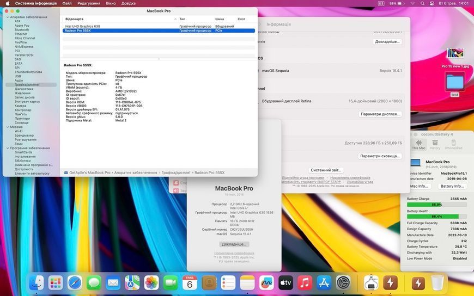Open the Mail app in Dock
The height and width of the screenshot is (296, 474).
(x=113, y=283)
